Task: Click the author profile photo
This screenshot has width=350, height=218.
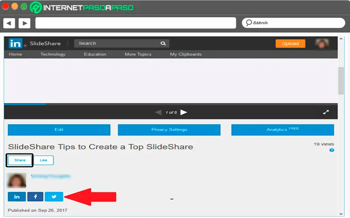Action: click(x=17, y=181)
